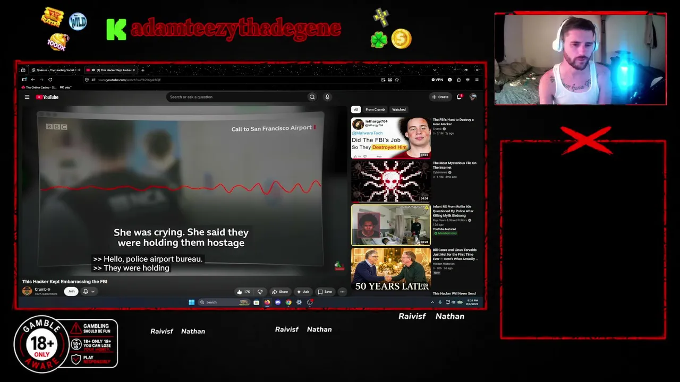
Task: Click the YouTube search magnifier button
Action: (x=312, y=97)
